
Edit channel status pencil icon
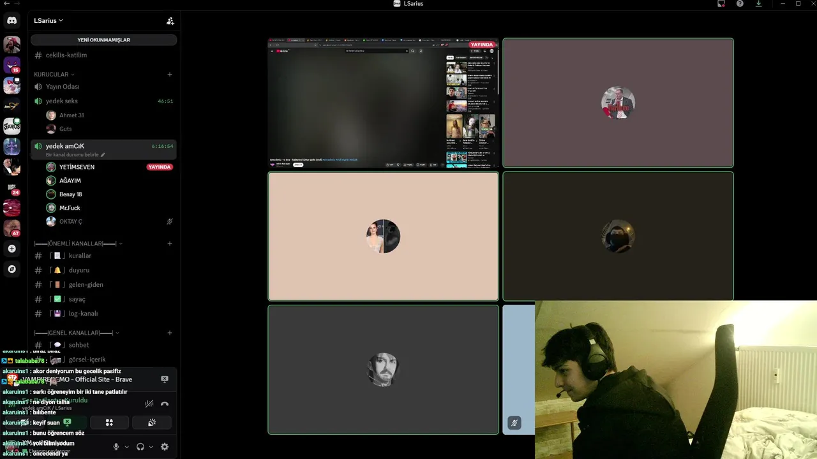[x=103, y=155]
